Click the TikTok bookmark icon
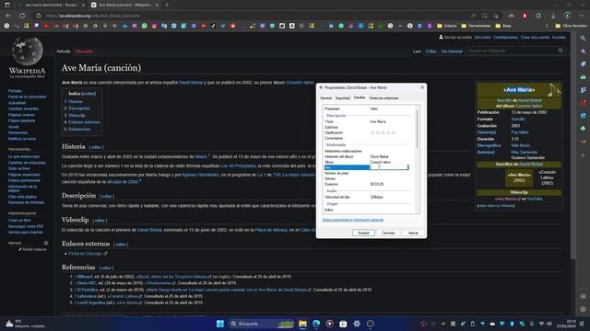Screen dimensions: 590x331 (213, 26)
